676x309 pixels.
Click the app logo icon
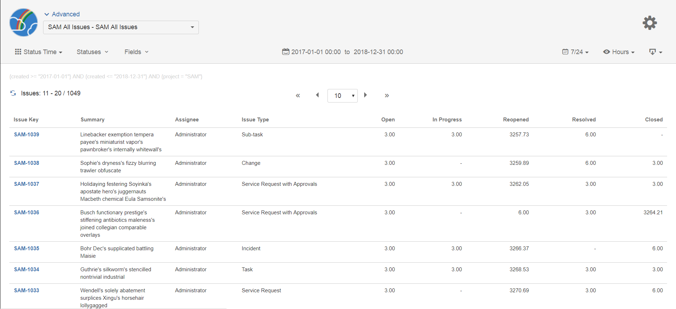coord(24,22)
